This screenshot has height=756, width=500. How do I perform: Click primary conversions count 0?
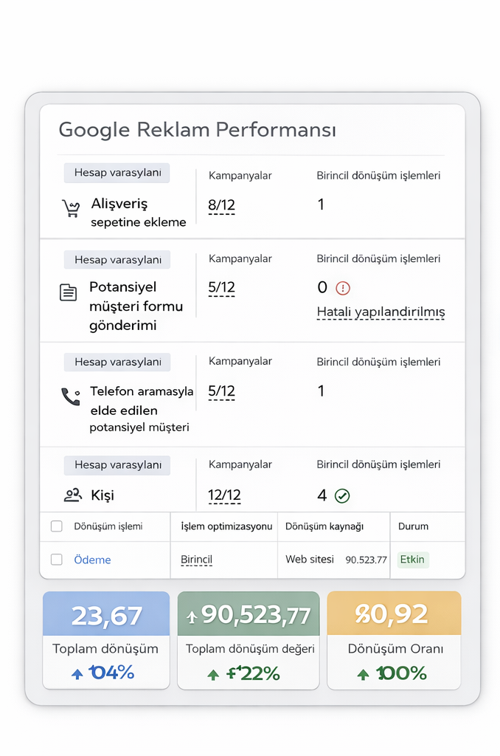[322, 288]
